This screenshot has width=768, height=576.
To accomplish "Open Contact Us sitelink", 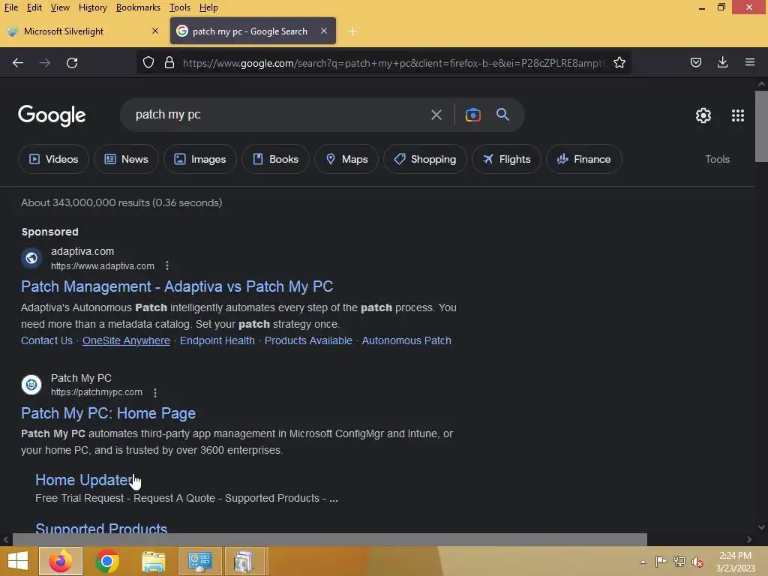I will (x=46, y=341).
